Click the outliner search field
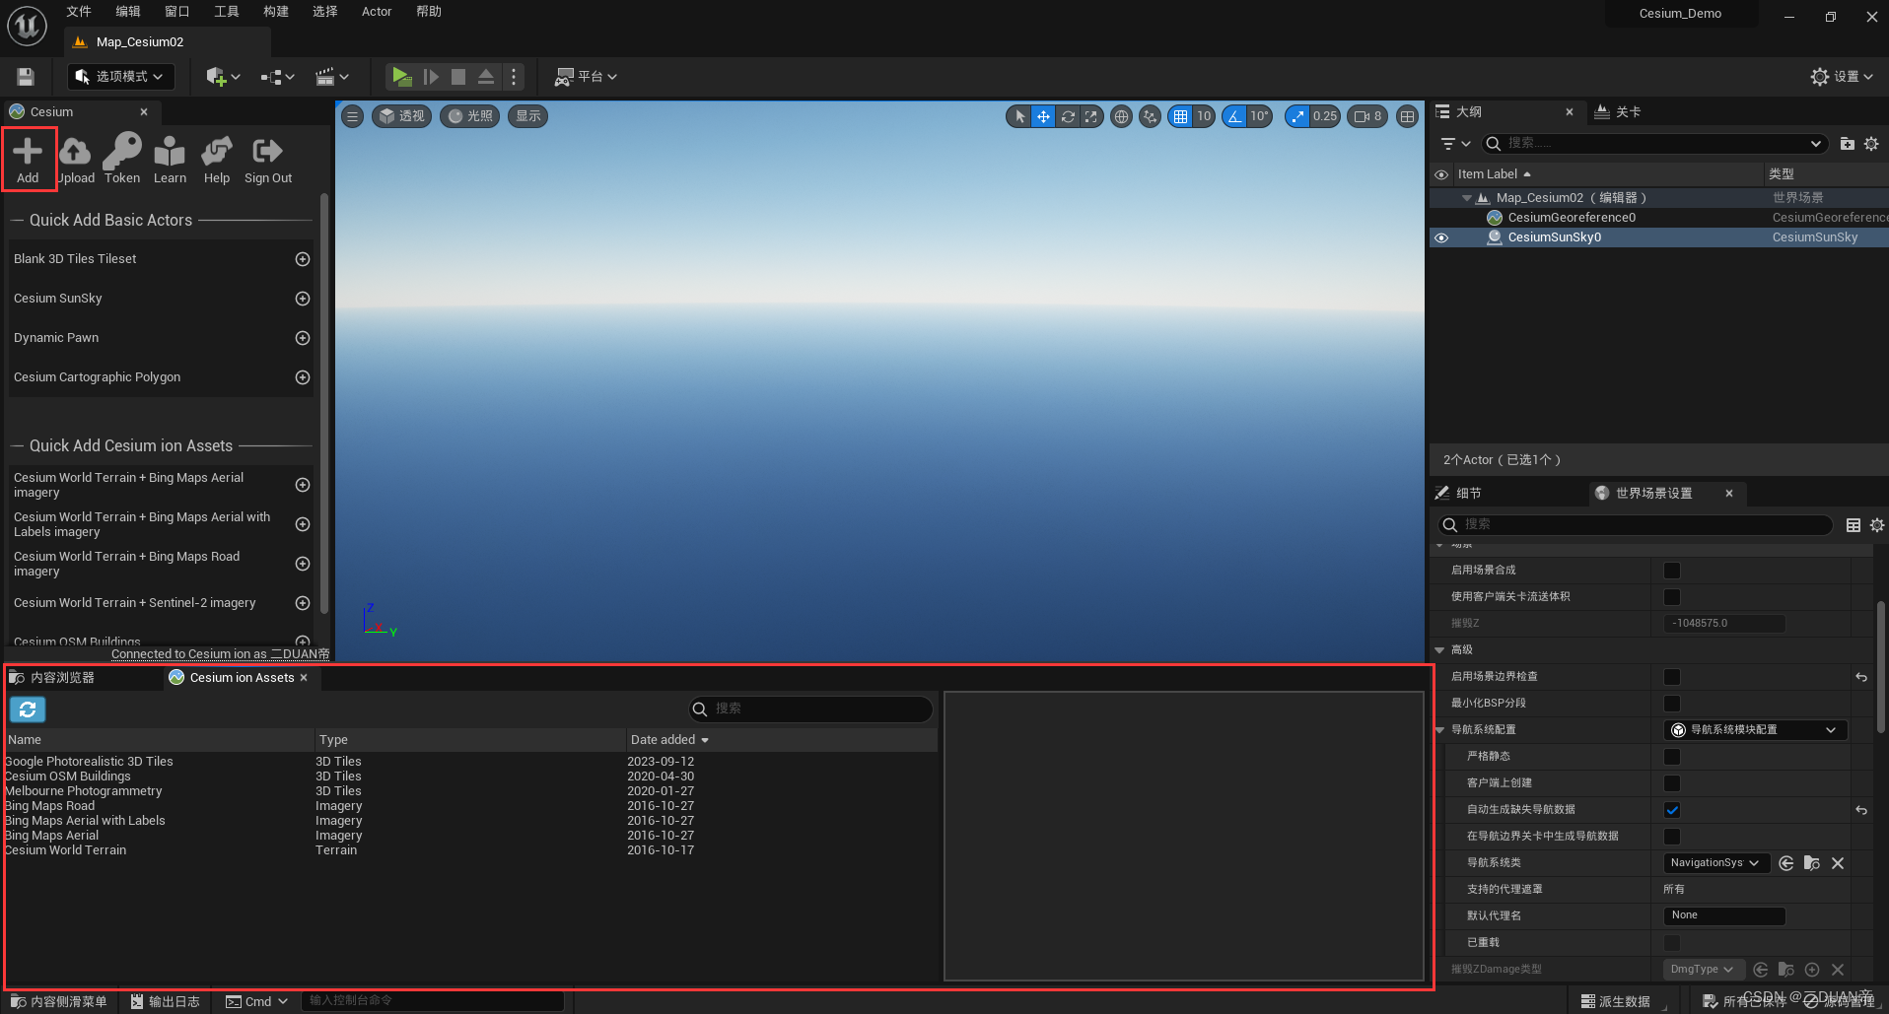Viewport: 1889px width, 1014px height. coord(1654,144)
